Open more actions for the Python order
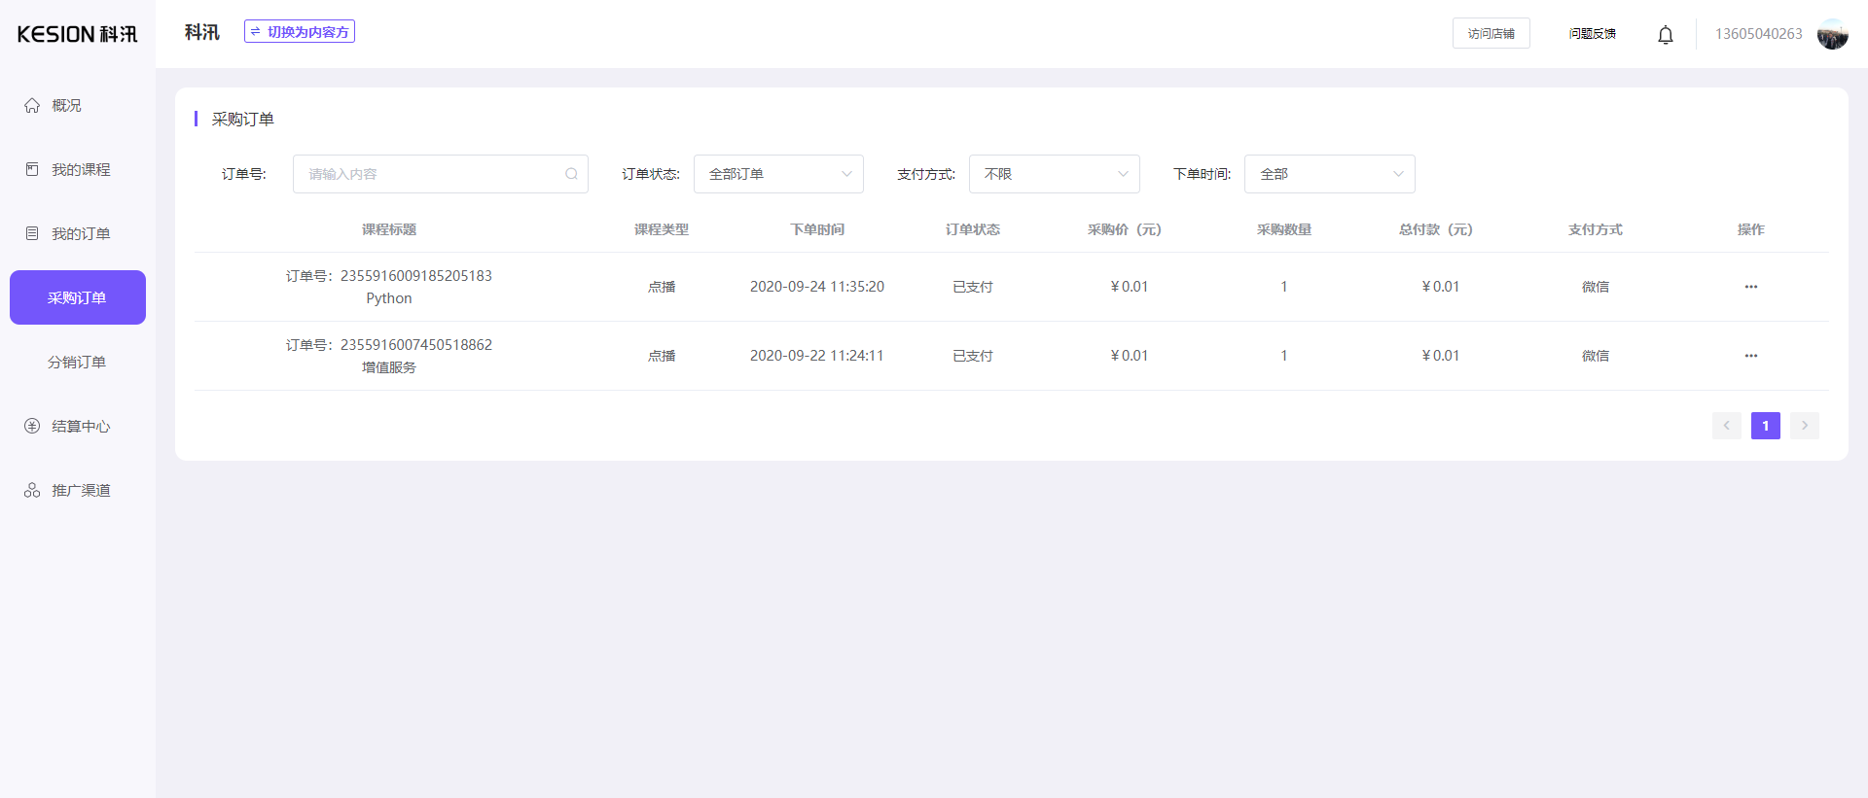1868x798 pixels. coord(1750,287)
